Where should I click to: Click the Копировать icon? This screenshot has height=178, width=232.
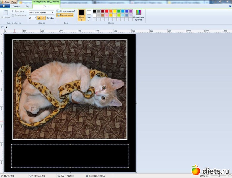(13, 15)
